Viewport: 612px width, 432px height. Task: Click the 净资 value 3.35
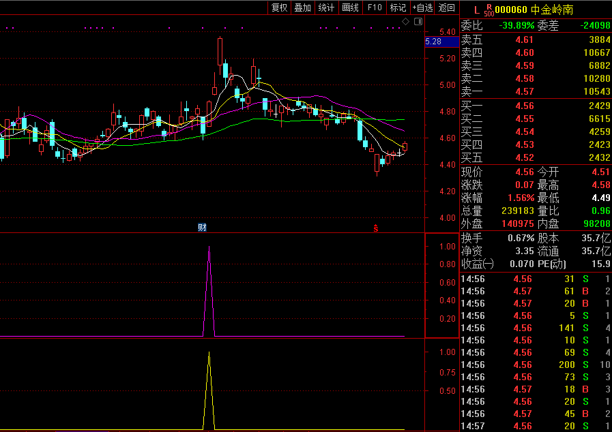pos(524,251)
